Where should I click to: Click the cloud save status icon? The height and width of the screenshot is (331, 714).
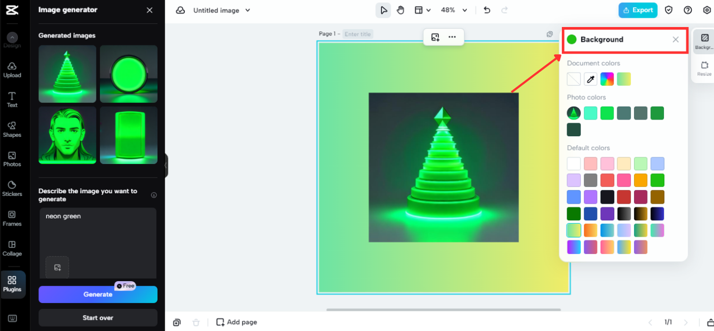point(180,10)
